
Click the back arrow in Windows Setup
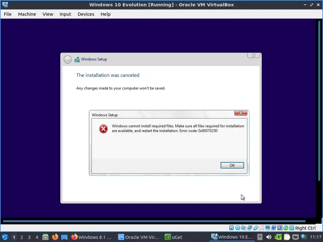click(68, 60)
